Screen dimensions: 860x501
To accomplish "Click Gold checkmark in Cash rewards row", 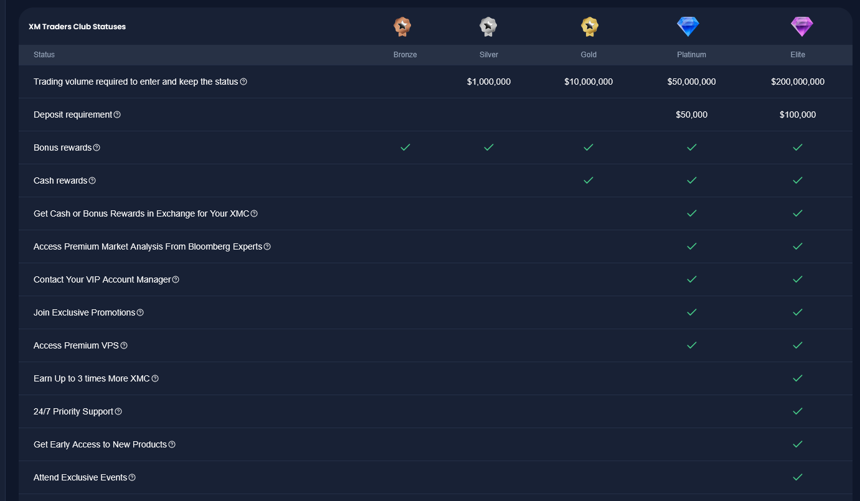I will 588,180.
